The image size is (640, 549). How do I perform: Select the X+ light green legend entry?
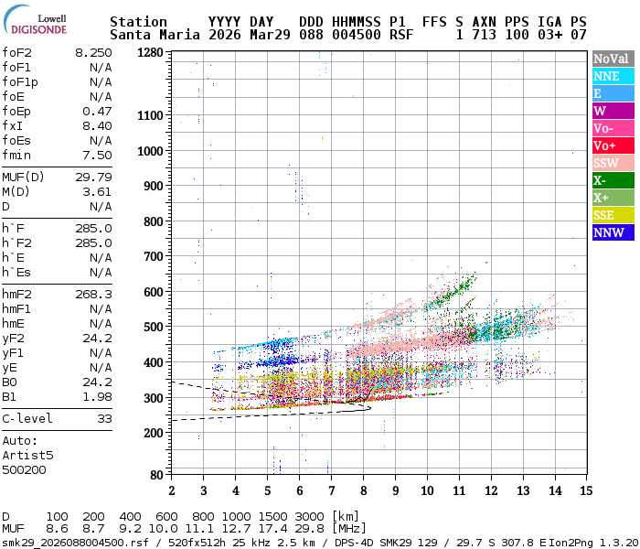[x=613, y=199]
